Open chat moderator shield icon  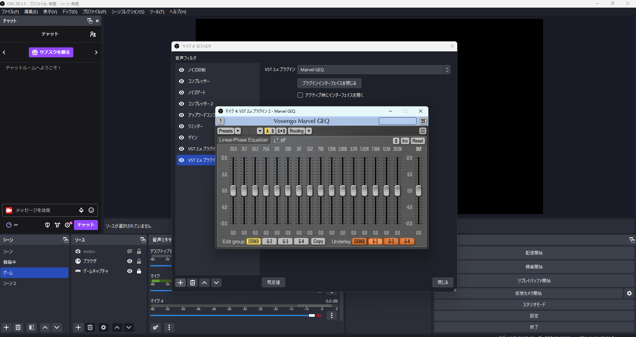click(47, 225)
